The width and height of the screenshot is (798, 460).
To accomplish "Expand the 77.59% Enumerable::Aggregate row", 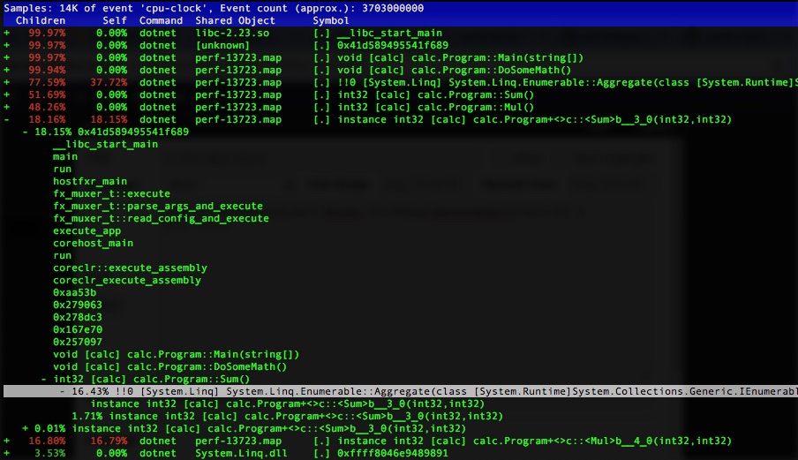I will [6, 82].
